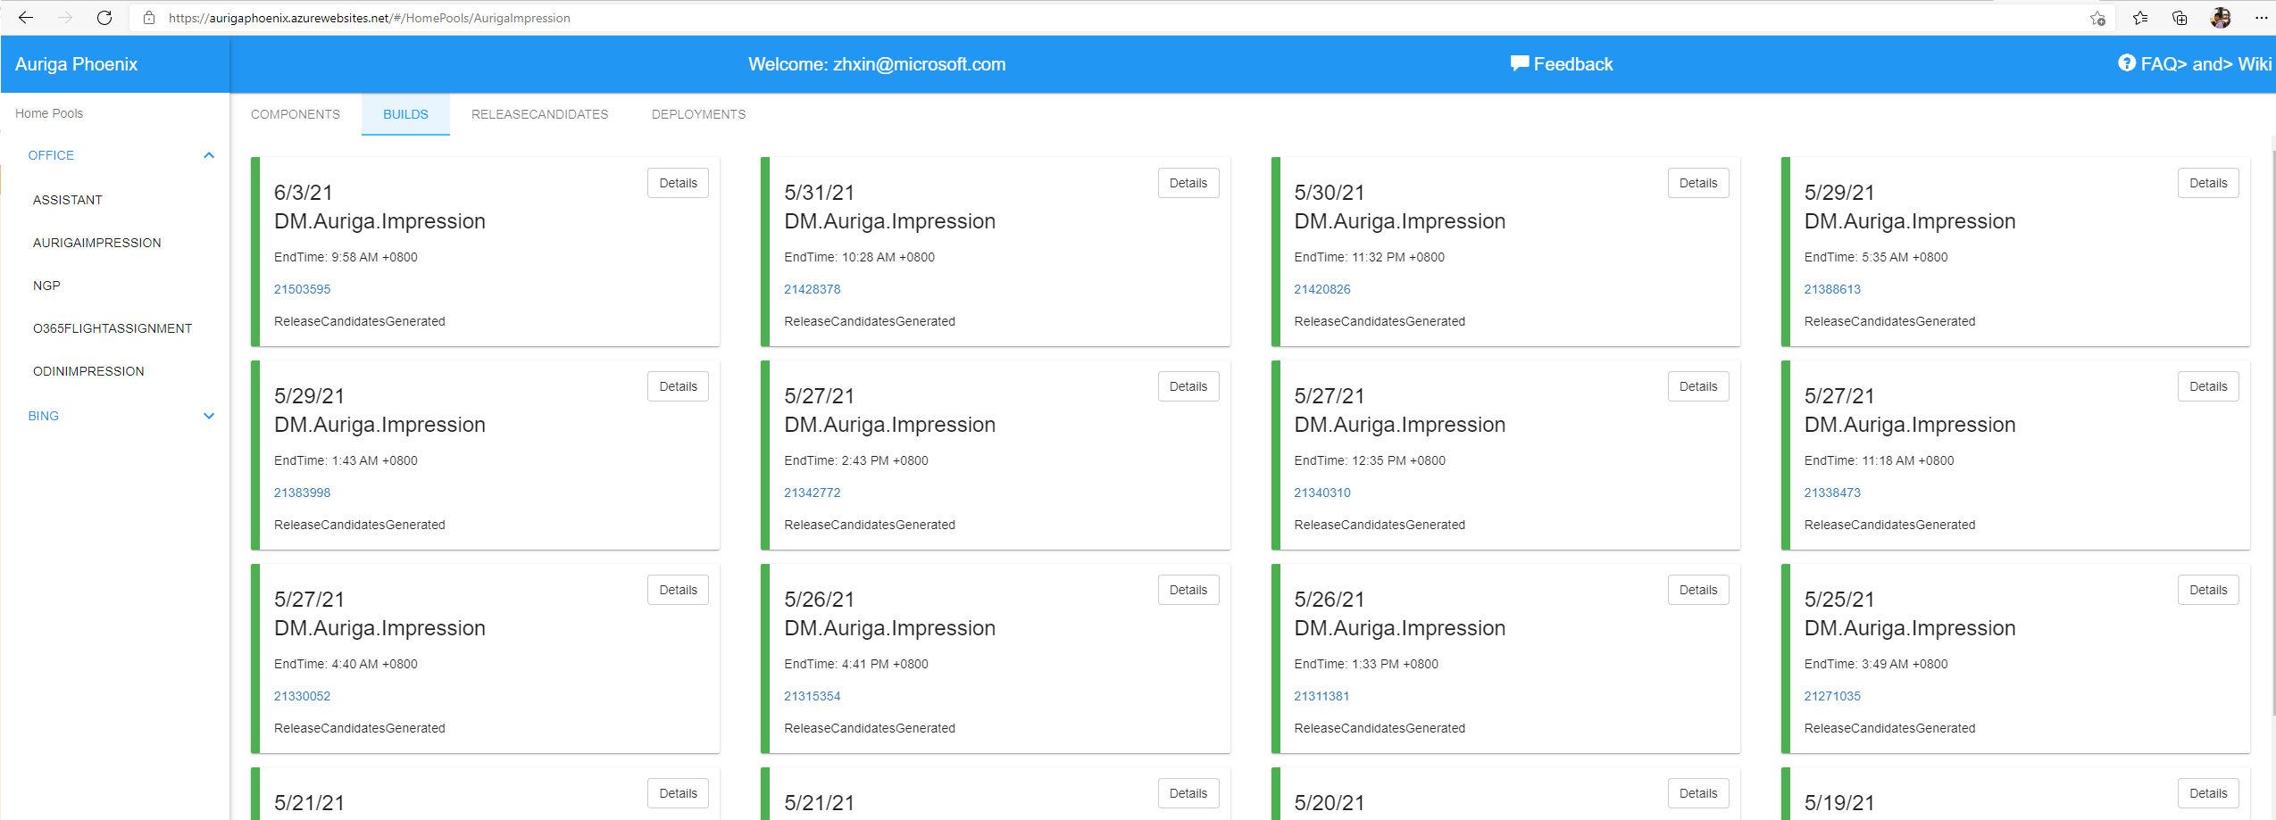Click the browser forward arrow

(65, 17)
